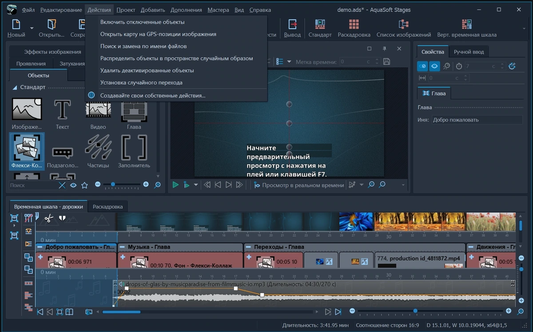Click the scissors cut tool in timeline
Screen dimensions: 533x332
49,218
